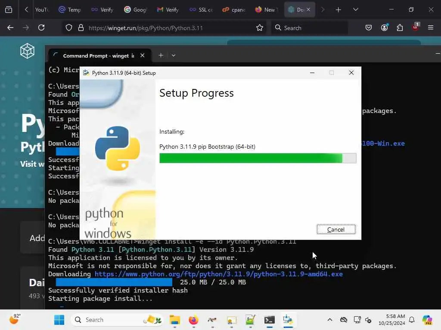The width and height of the screenshot is (441, 330).
Task: Open the Firefox application menu
Action: [x=431, y=27]
